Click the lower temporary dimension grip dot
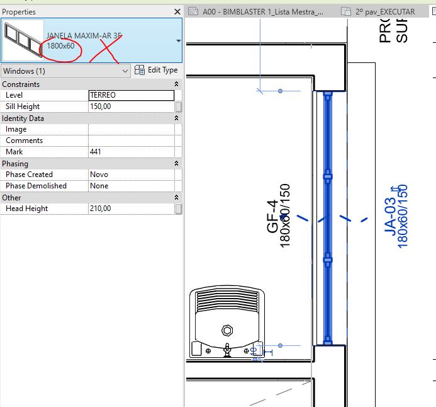436x407 pixels. (281, 345)
